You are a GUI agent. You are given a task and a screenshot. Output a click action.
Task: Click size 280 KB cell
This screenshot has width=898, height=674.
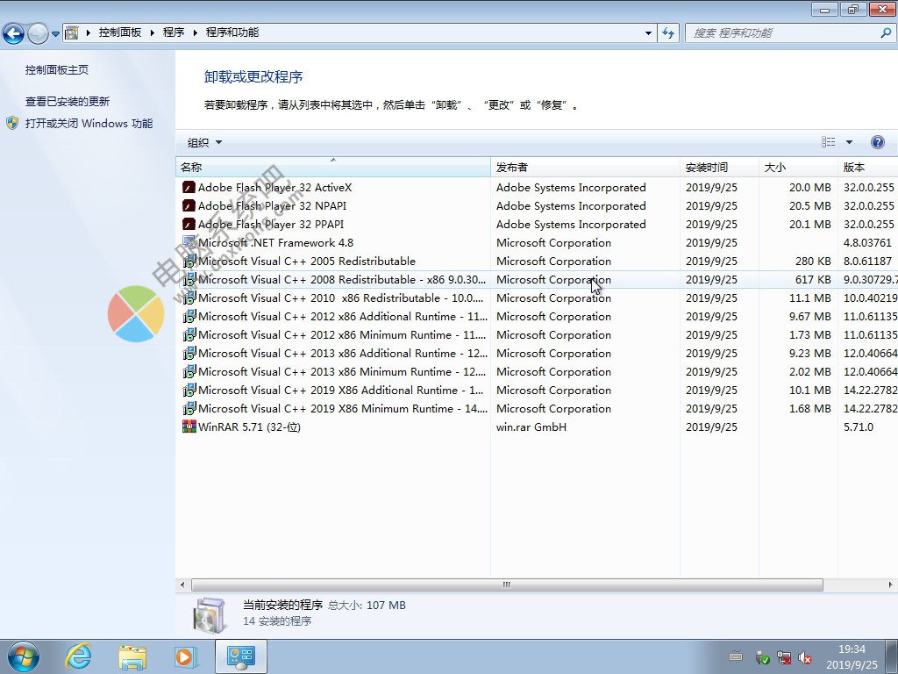(x=813, y=262)
